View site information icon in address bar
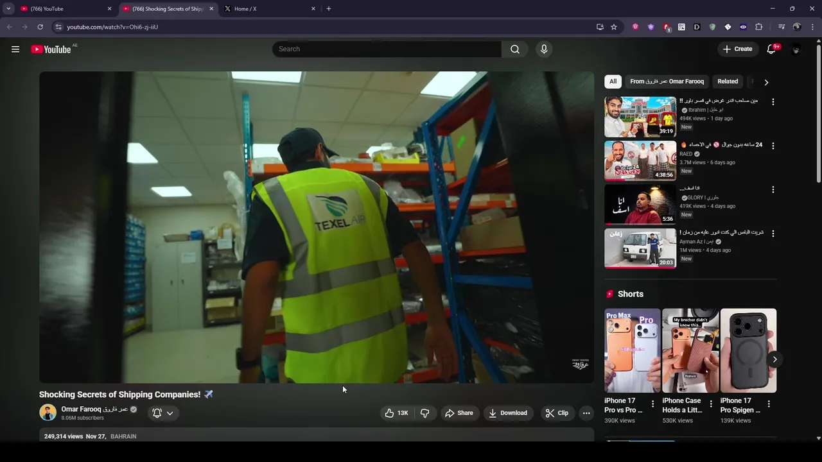 click(58, 27)
